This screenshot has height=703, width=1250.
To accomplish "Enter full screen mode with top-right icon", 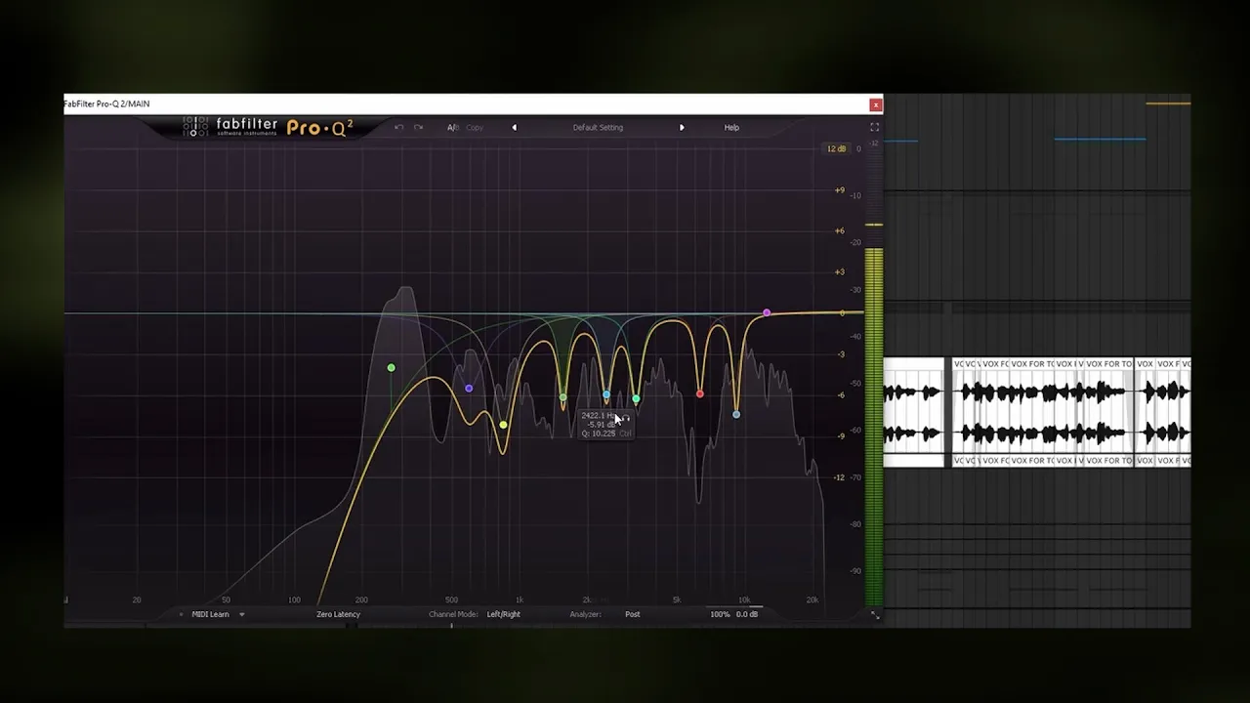I will (874, 127).
